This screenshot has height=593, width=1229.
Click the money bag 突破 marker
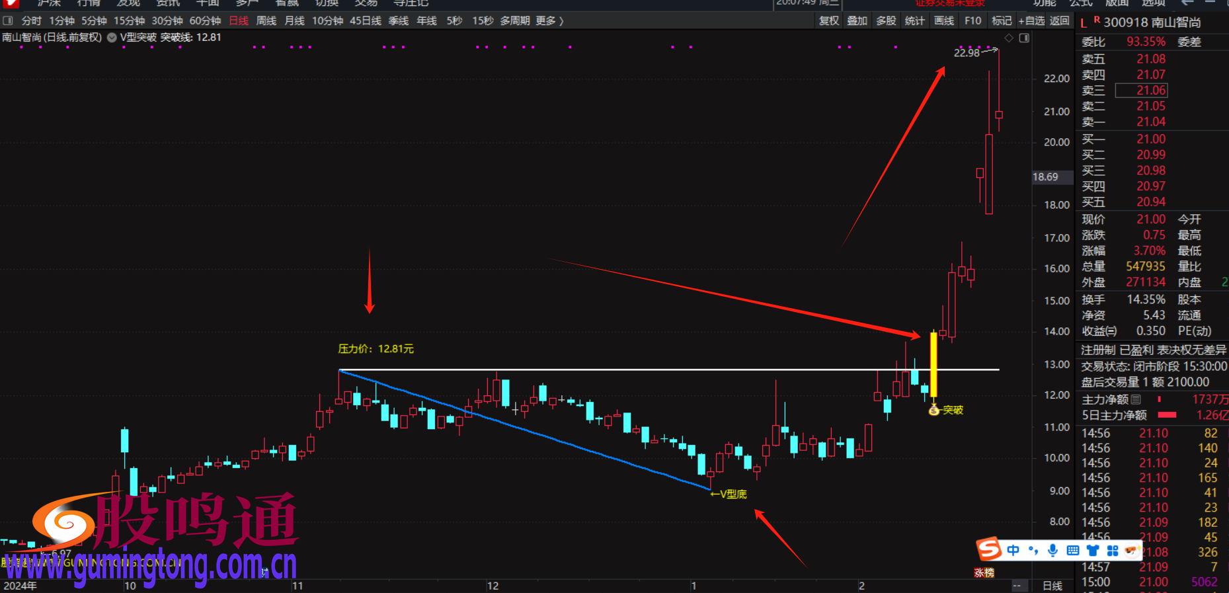point(933,411)
